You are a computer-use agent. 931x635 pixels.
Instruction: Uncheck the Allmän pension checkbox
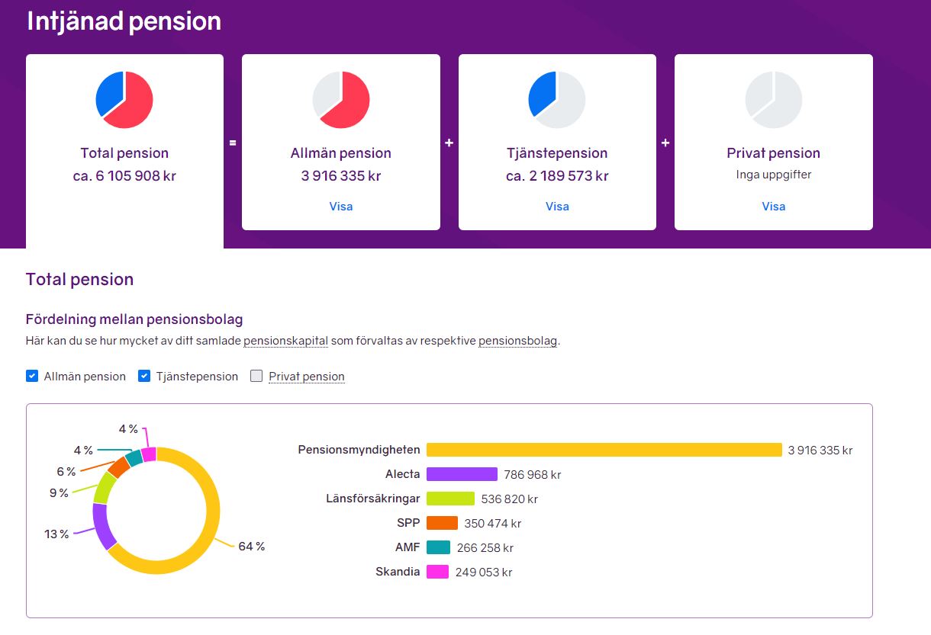point(32,376)
